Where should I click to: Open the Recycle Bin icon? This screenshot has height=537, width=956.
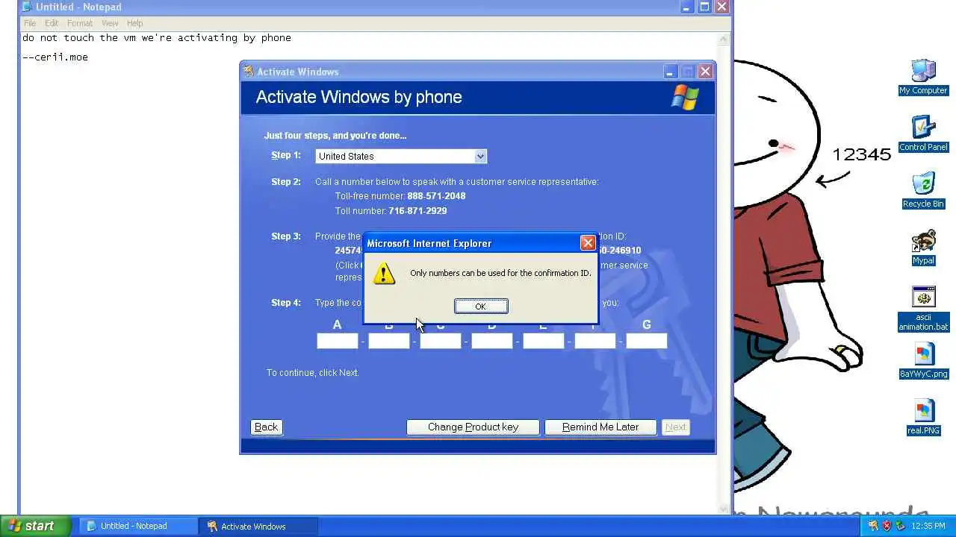(x=923, y=191)
